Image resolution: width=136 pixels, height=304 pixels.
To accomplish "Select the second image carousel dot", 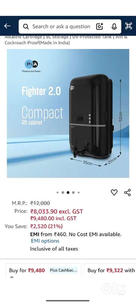I will (x=63, y=192).
